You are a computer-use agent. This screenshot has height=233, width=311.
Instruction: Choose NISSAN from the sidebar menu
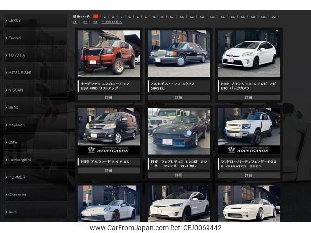pos(35,90)
